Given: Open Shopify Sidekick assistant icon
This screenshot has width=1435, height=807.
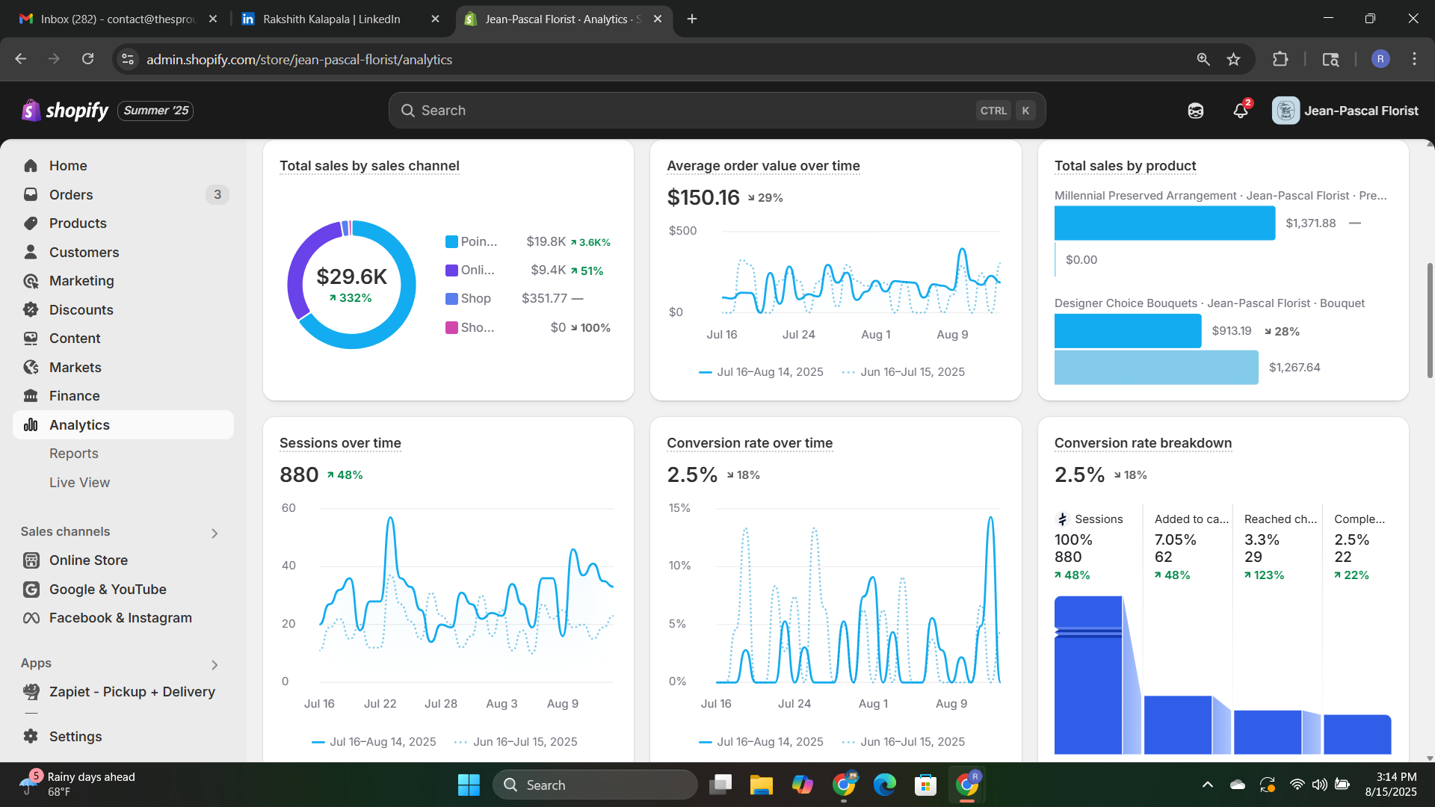Looking at the screenshot, I should pos(1195,111).
